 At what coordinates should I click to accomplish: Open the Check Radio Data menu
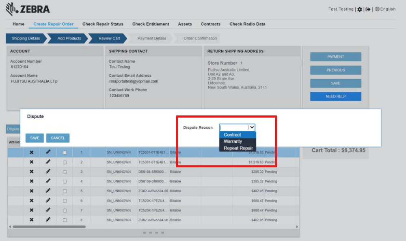point(247,24)
